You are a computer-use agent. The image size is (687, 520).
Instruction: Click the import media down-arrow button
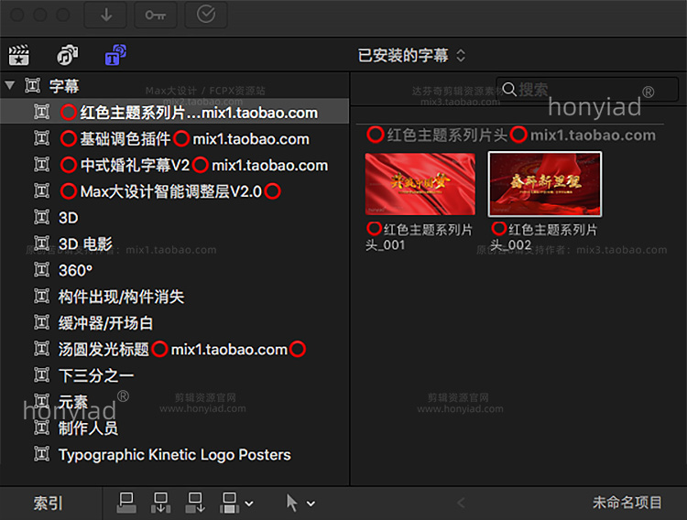point(105,15)
